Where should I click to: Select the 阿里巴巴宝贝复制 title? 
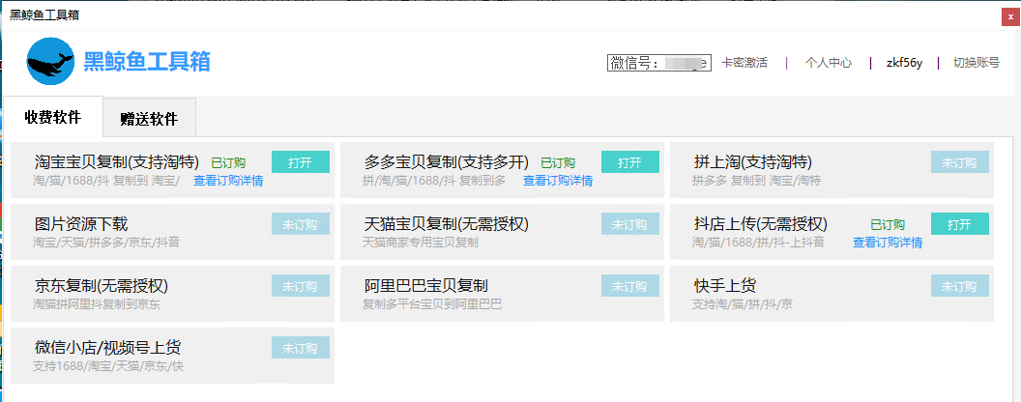[x=425, y=286]
